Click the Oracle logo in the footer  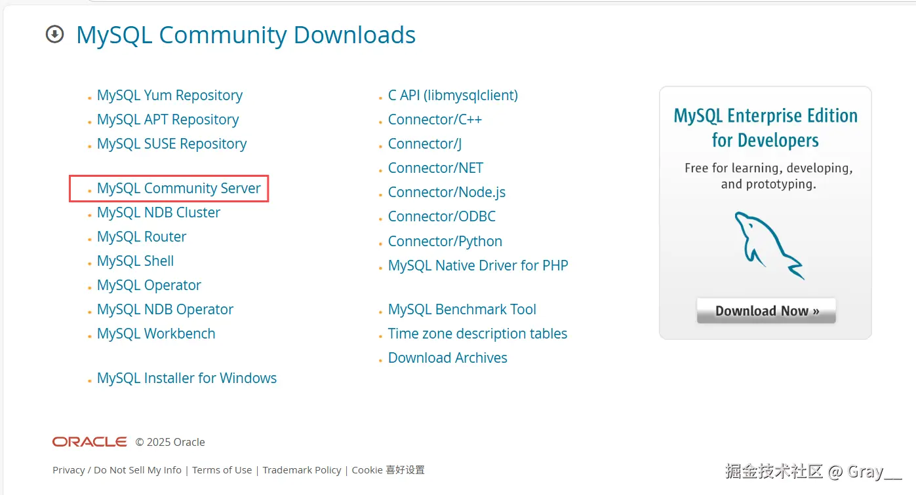click(x=90, y=442)
